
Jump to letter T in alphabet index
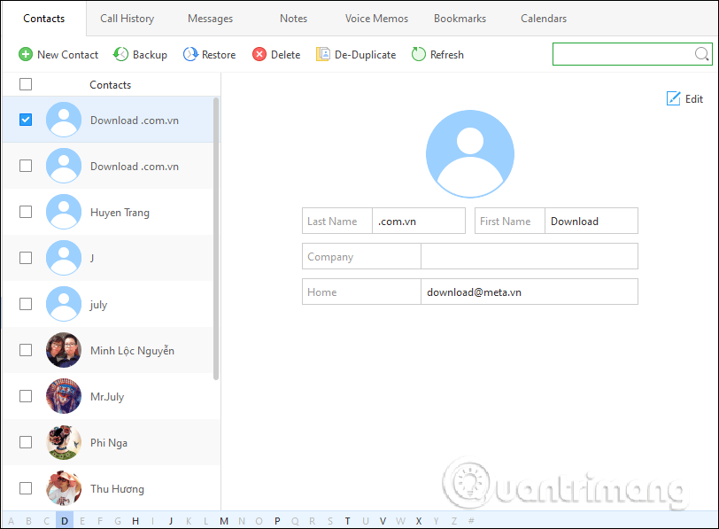(x=347, y=521)
